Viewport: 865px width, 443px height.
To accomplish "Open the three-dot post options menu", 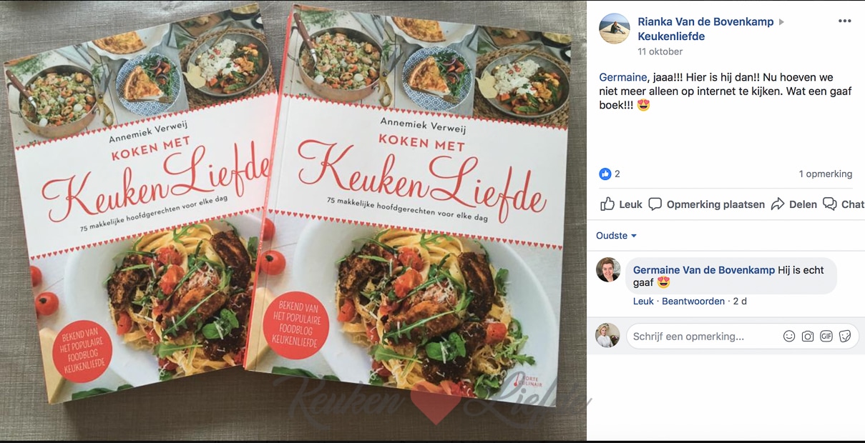I will click(844, 21).
